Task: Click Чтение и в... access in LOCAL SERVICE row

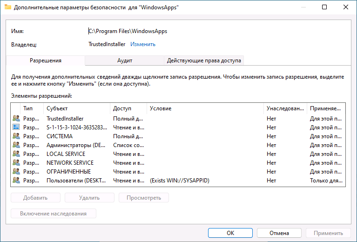Action: (128, 154)
